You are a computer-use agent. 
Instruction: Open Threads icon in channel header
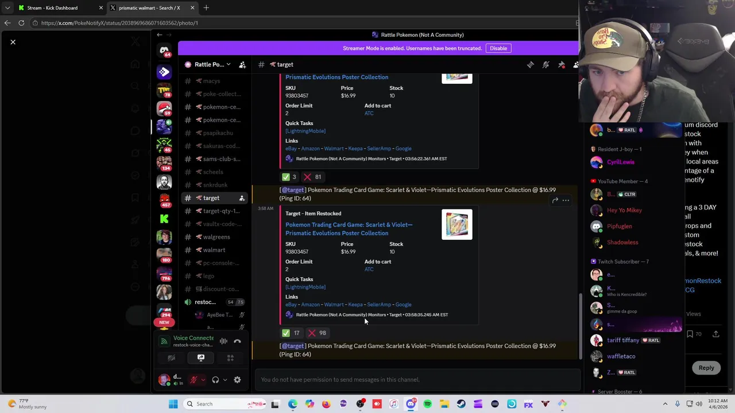pos(531,65)
